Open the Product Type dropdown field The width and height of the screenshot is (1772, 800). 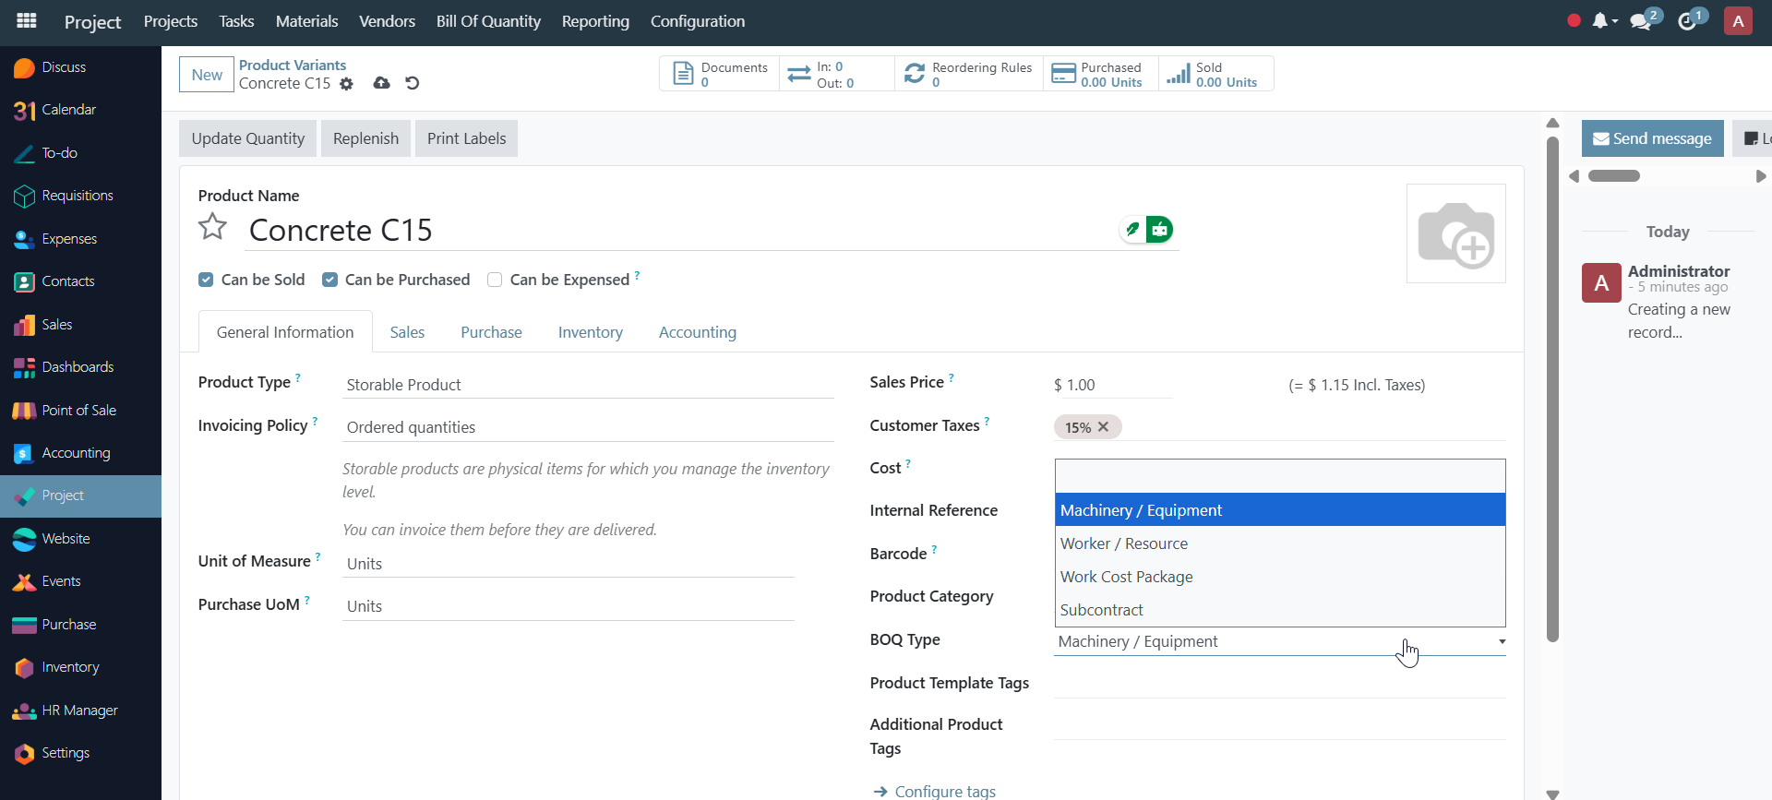588,385
